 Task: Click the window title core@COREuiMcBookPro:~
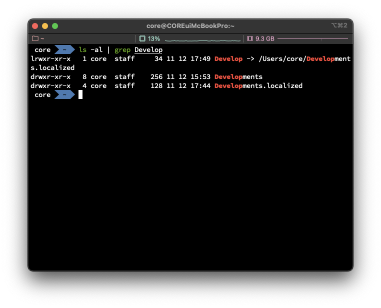190,26
